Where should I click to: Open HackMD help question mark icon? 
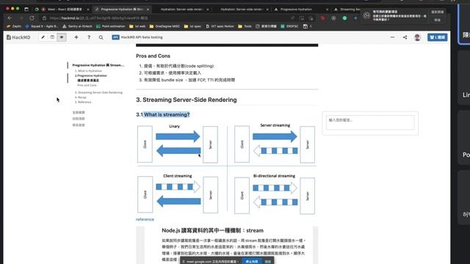(x=89, y=37)
